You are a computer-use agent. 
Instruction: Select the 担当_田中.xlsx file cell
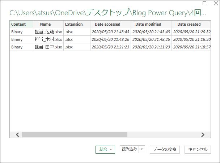[48, 47]
